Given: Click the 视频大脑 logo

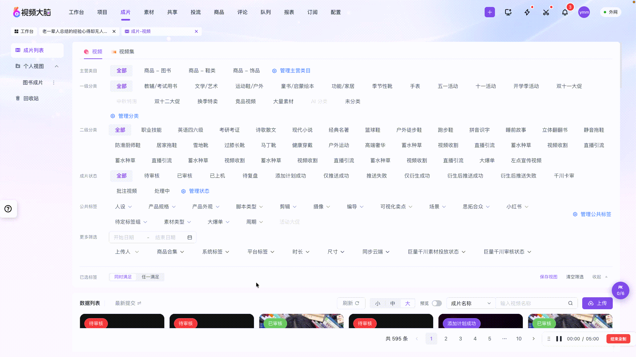Looking at the screenshot, I should click(32, 12).
